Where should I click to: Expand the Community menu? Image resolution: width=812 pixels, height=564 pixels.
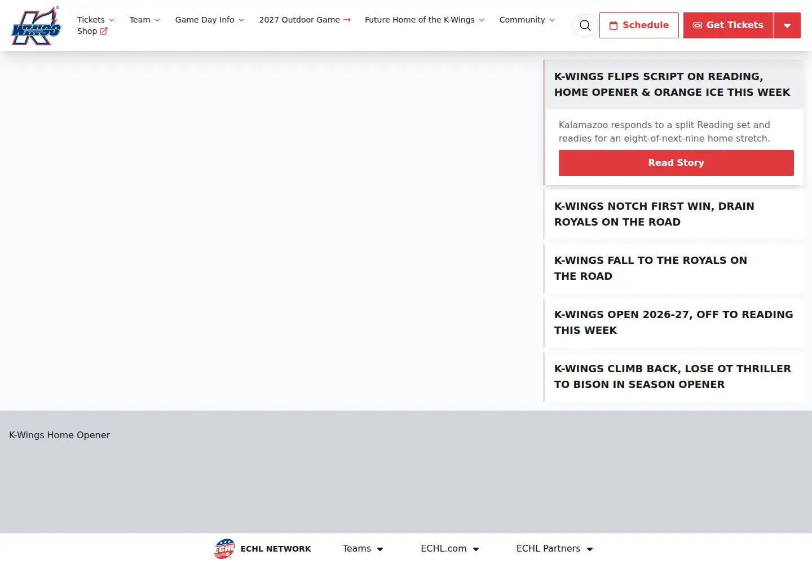click(527, 20)
